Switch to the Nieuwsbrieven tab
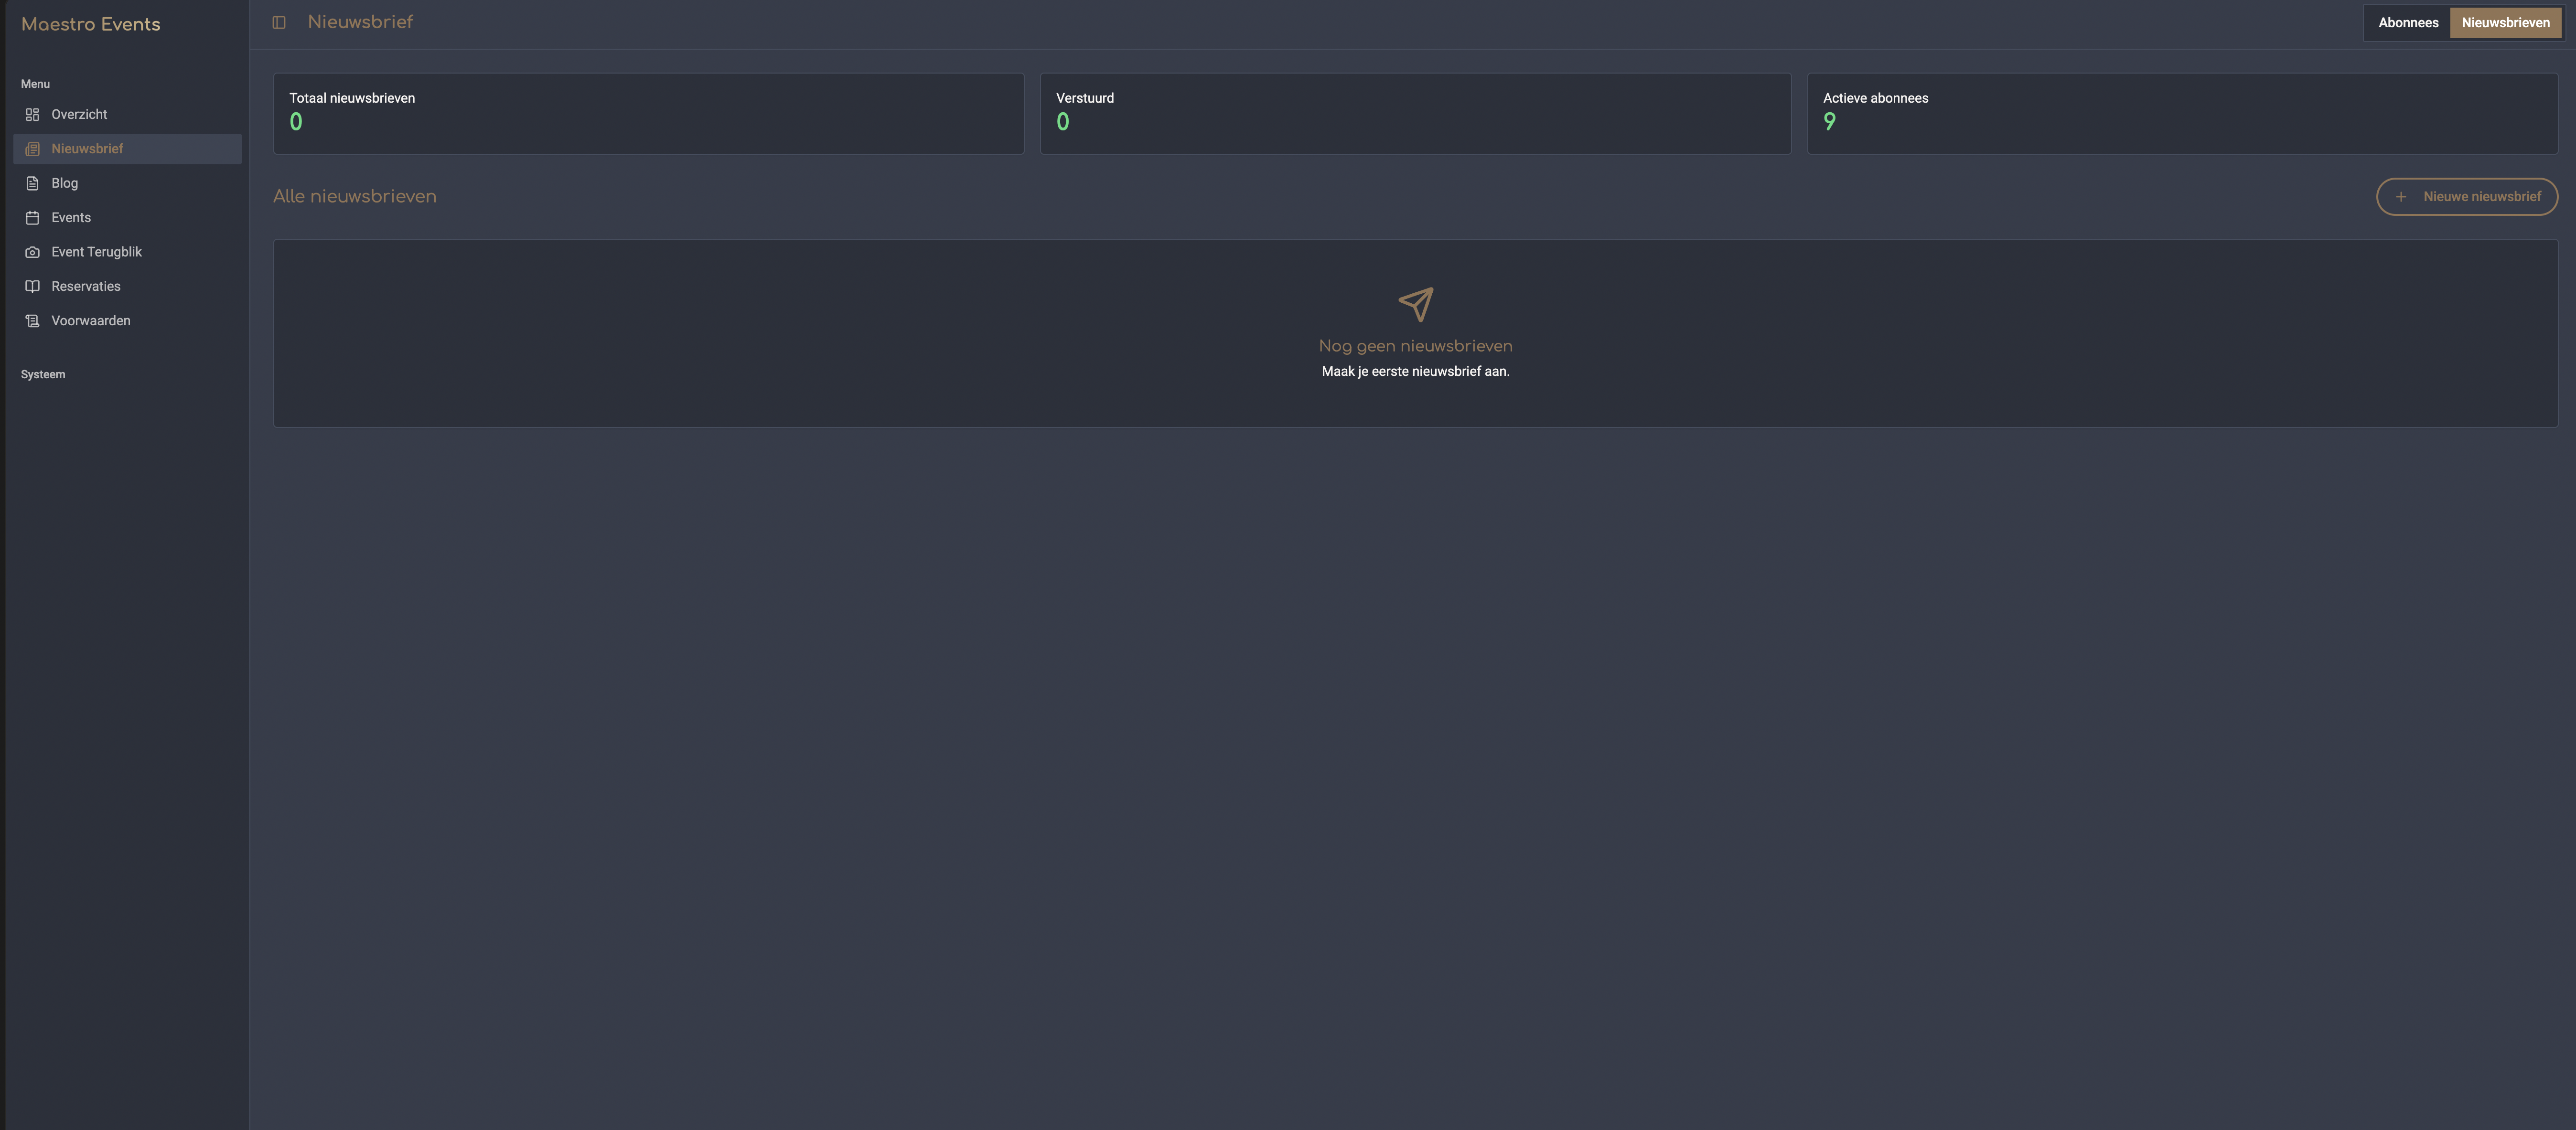The height and width of the screenshot is (1130, 2576). (x=2505, y=23)
